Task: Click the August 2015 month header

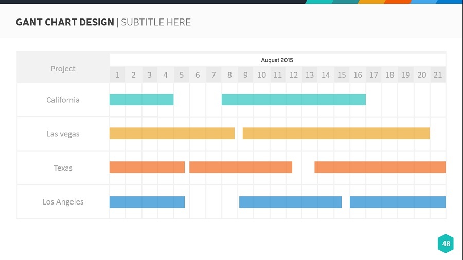Action: (277, 60)
